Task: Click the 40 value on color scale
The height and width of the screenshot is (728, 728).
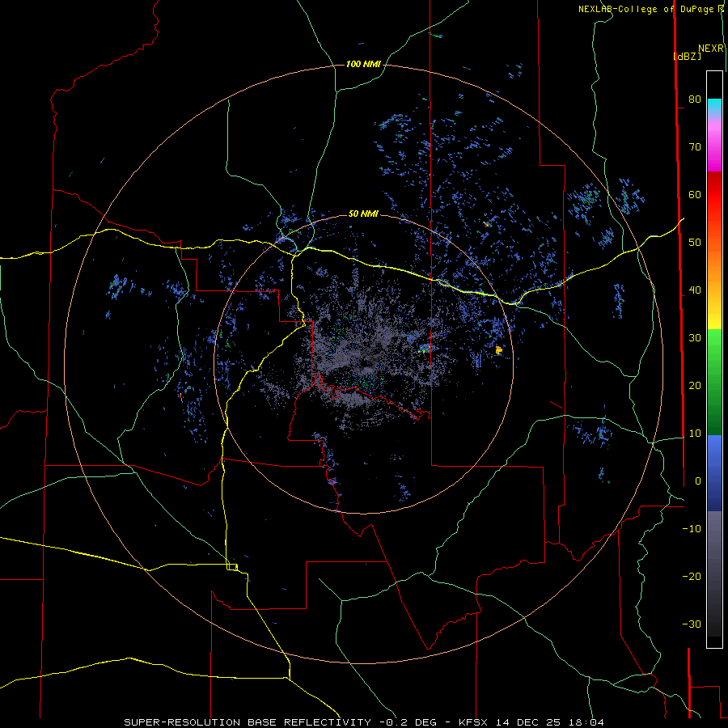Action: pyautogui.click(x=695, y=290)
